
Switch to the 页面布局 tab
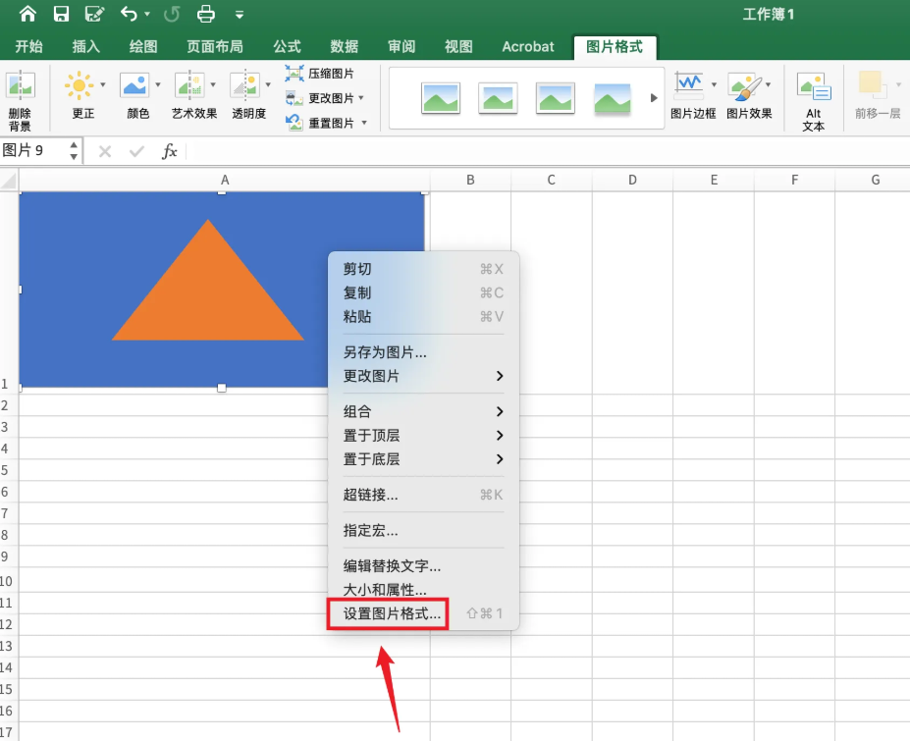[215, 46]
